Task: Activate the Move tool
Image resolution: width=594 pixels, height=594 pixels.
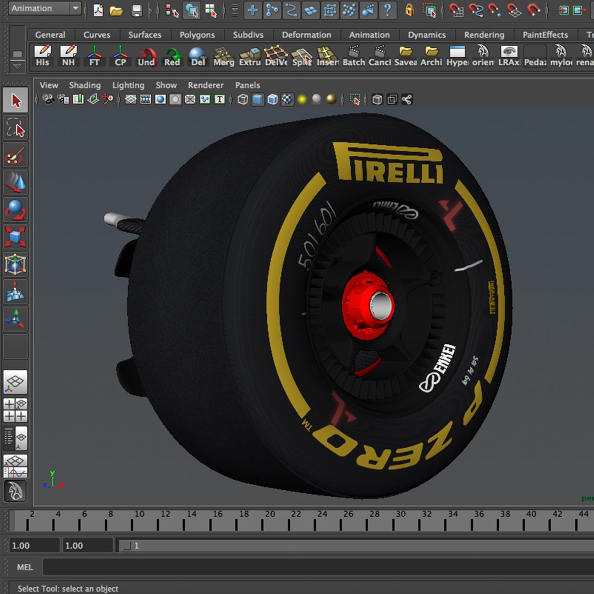Action: click(x=15, y=183)
